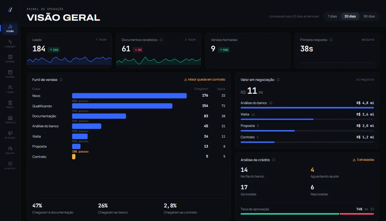Click the 6 Reprovadas stat
Image resolution: width=386 pixels, height=221 pixels.
coord(319,190)
